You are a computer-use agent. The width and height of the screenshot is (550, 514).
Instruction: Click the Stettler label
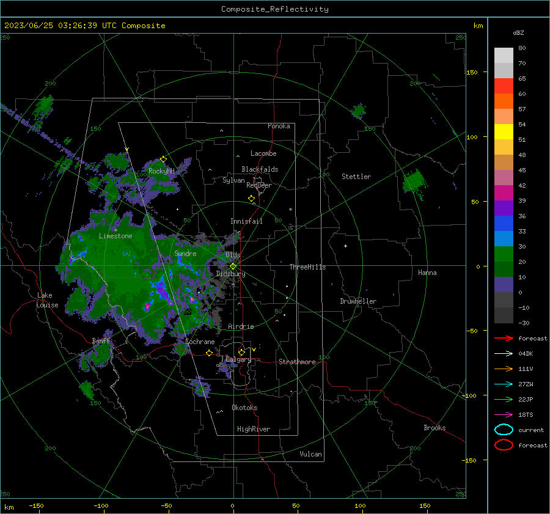coord(356,177)
